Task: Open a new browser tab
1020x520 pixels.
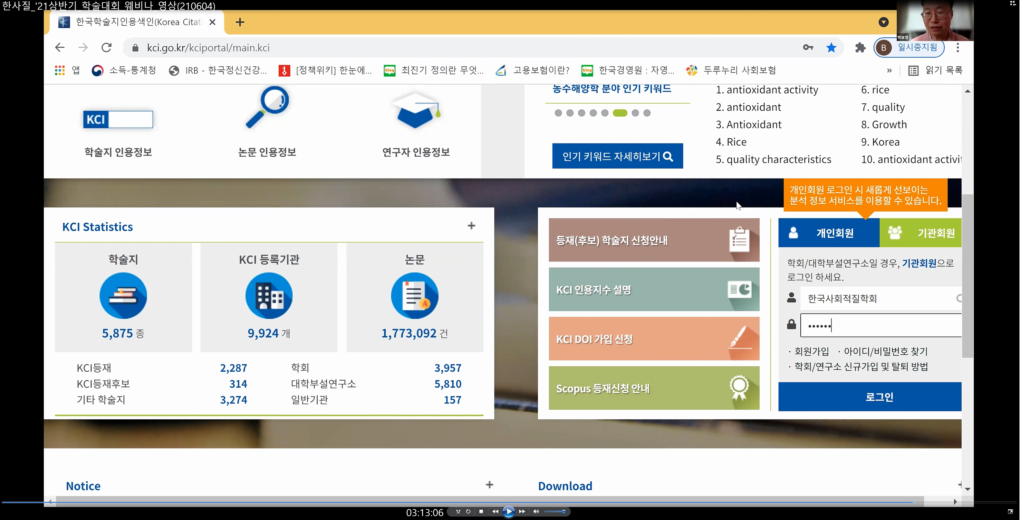Action: 240,22
